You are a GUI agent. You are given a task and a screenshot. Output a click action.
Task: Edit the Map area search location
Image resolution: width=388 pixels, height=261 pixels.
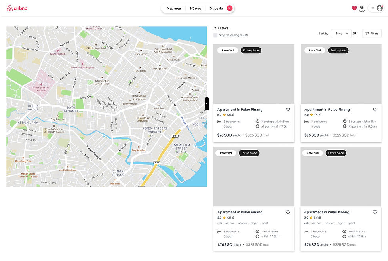click(174, 8)
